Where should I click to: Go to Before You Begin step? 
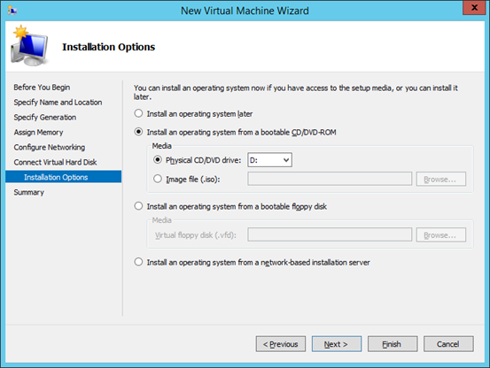pos(42,88)
